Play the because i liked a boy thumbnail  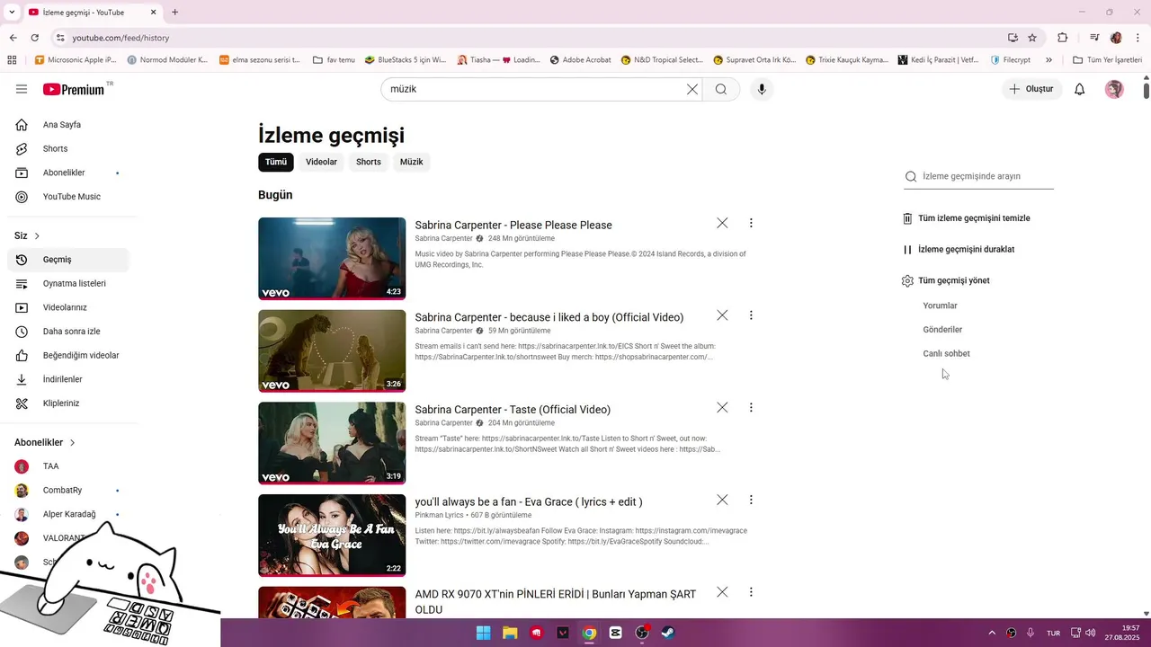332,350
